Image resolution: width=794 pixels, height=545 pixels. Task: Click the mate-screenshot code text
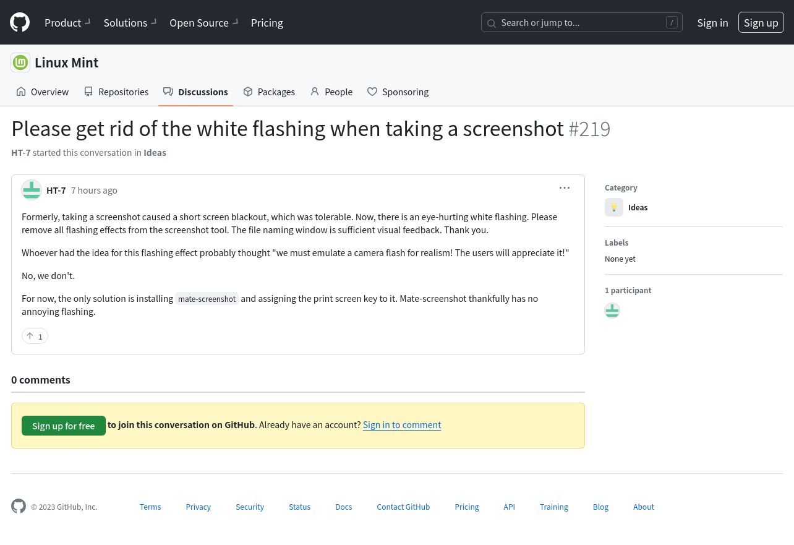pos(207,299)
